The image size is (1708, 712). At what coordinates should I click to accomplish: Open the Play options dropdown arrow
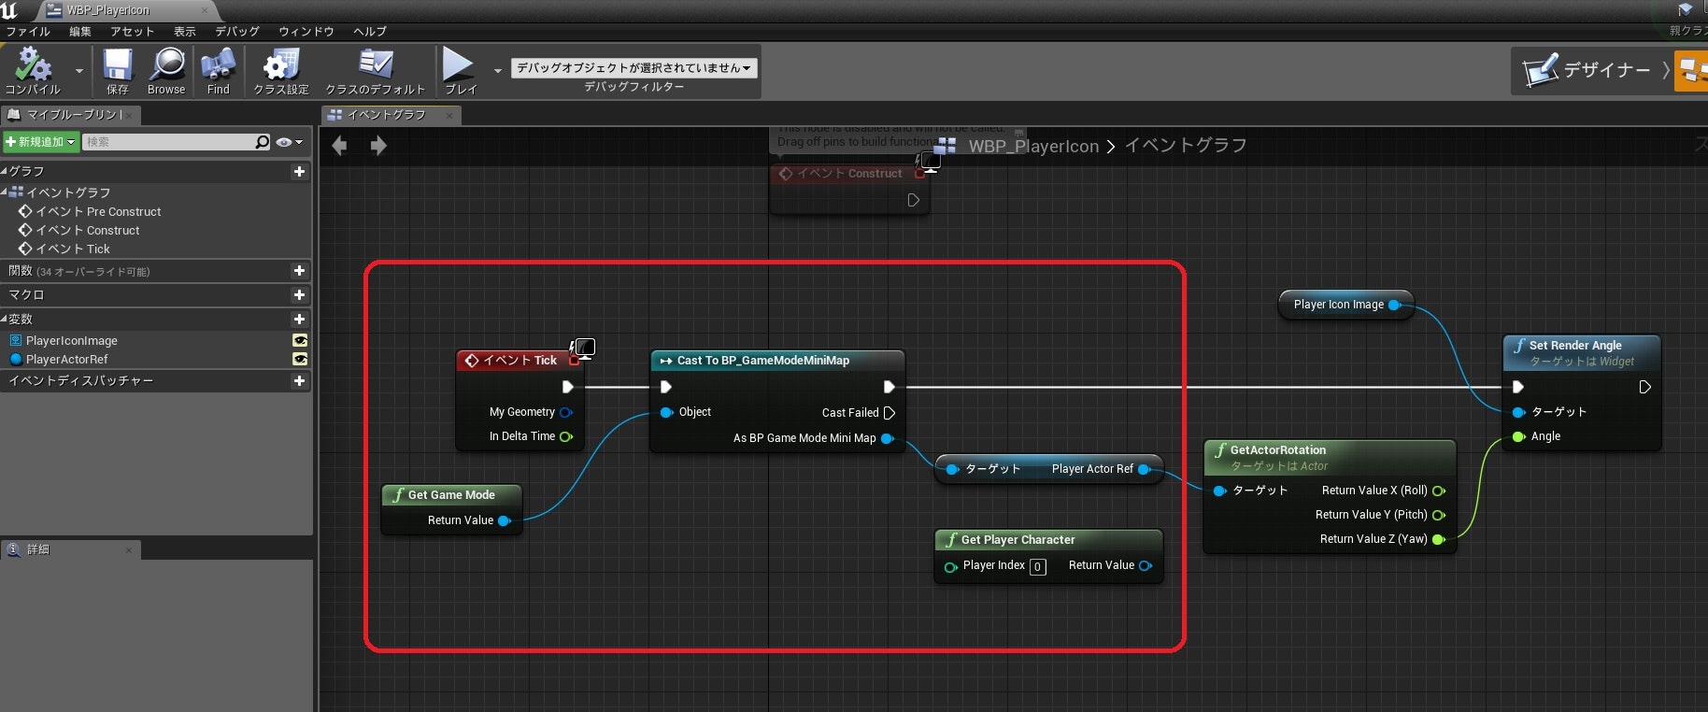pos(498,71)
